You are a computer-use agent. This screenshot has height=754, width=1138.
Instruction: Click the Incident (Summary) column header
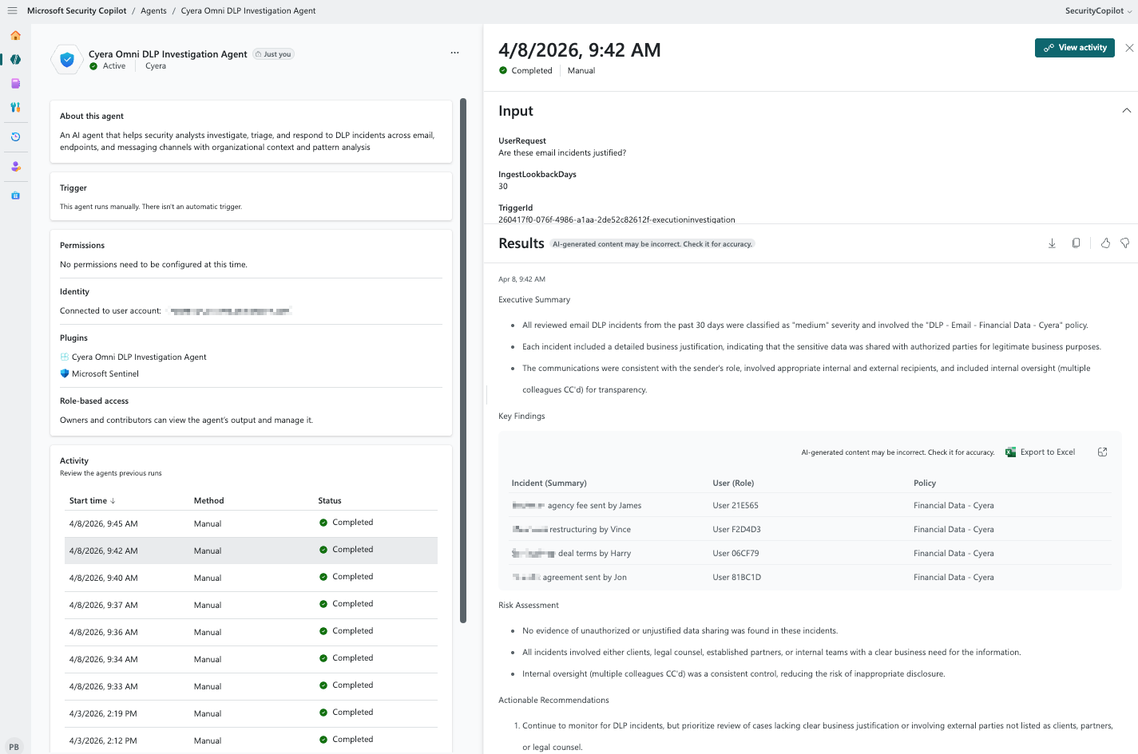[x=549, y=484]
